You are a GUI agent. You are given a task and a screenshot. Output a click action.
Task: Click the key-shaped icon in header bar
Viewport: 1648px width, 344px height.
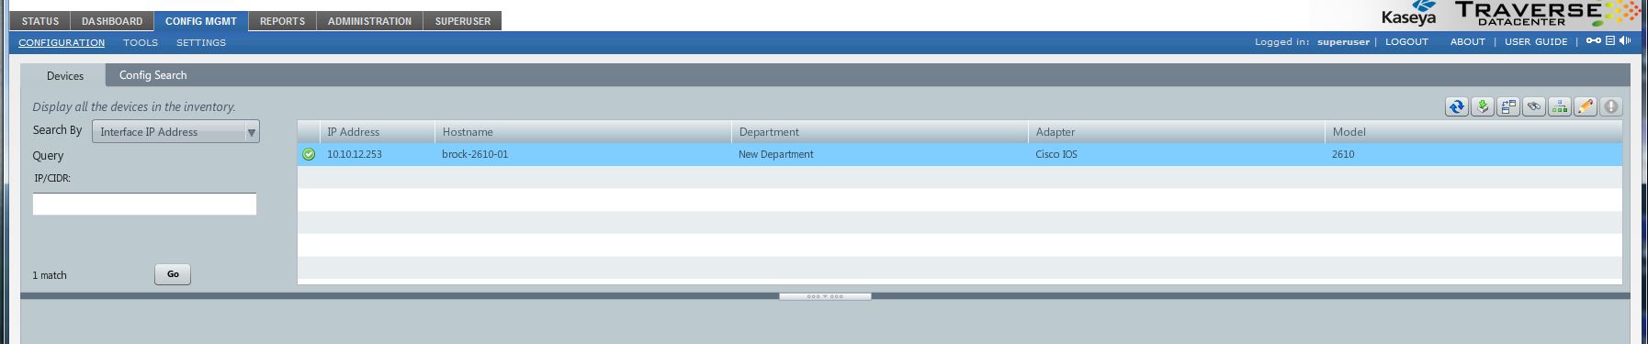click(x=1594, y=40)
